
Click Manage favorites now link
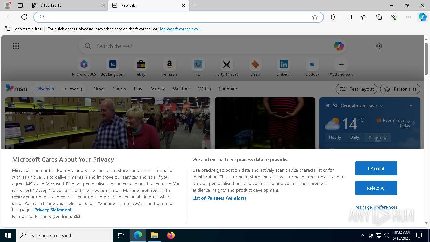coord(179,29)
